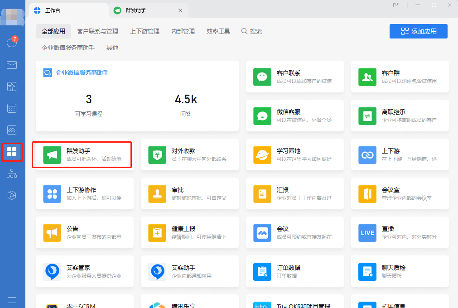
Task: Open the hamburger menu at sidebar bottom
Action: tap(12, 300)
